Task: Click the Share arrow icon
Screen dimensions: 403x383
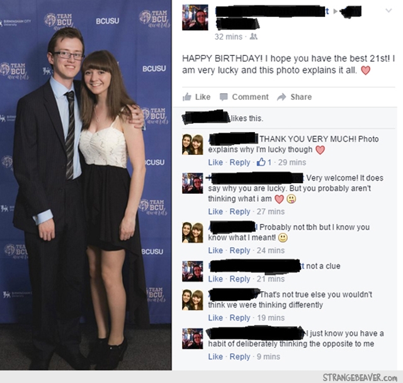Action: pos(281,97)
